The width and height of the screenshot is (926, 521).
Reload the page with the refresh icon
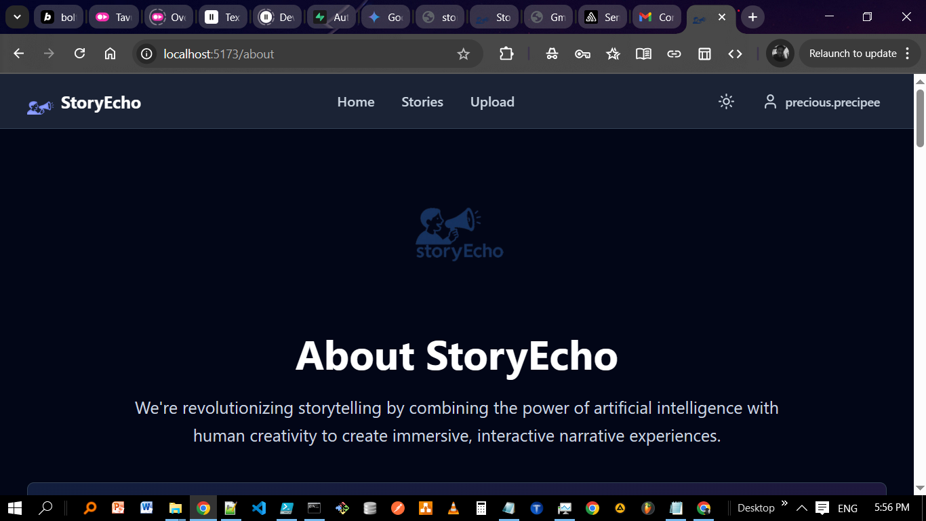click(79, 54)
